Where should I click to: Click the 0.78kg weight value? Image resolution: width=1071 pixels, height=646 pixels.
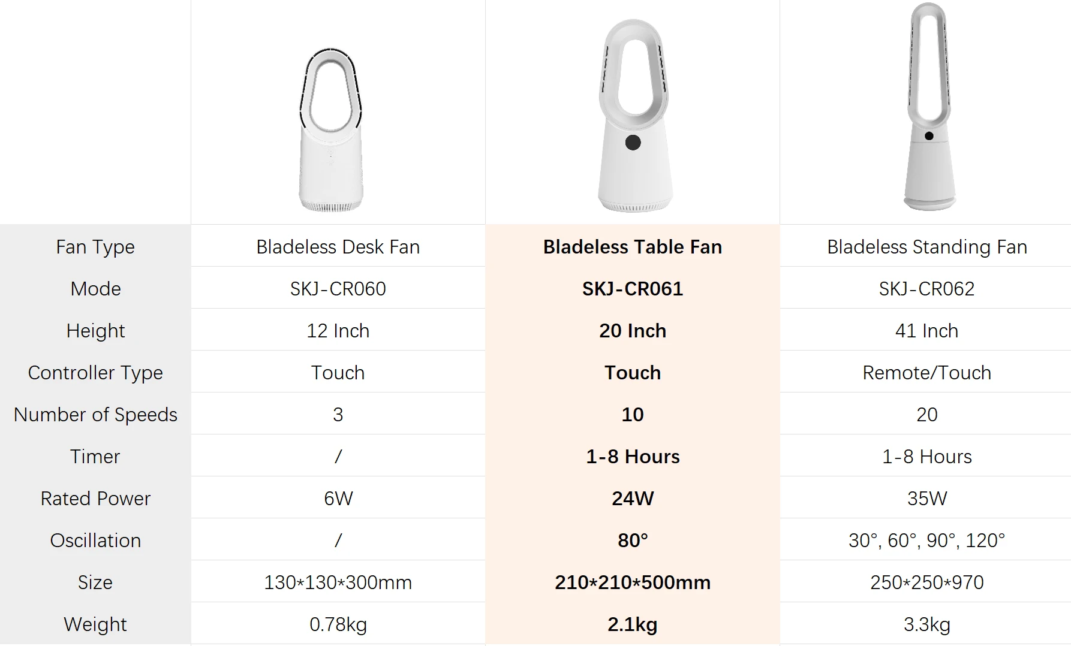[x=338, y=624]
